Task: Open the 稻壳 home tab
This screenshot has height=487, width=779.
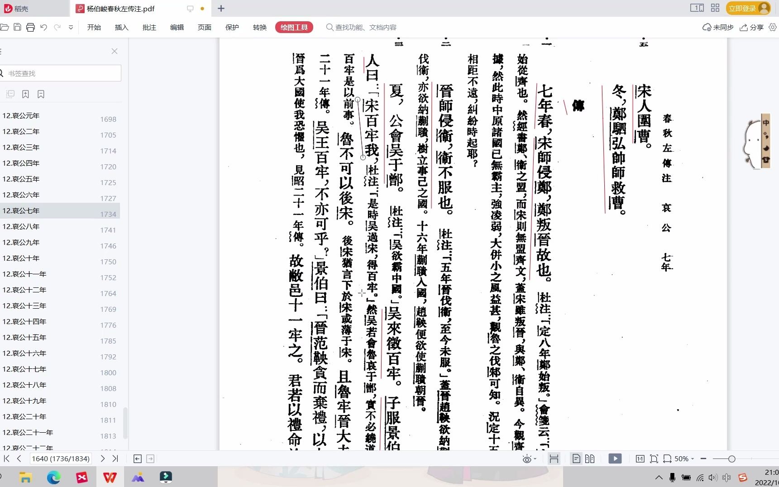Action: click(x=16, y=9)
